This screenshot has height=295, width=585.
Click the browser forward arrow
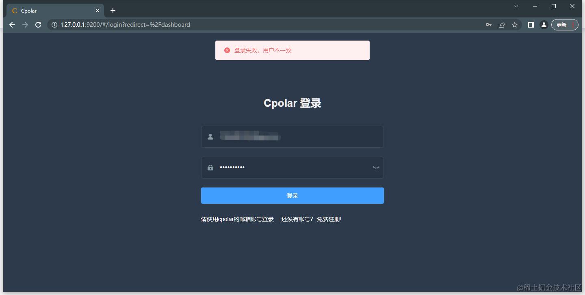click(x=25, y=25)
